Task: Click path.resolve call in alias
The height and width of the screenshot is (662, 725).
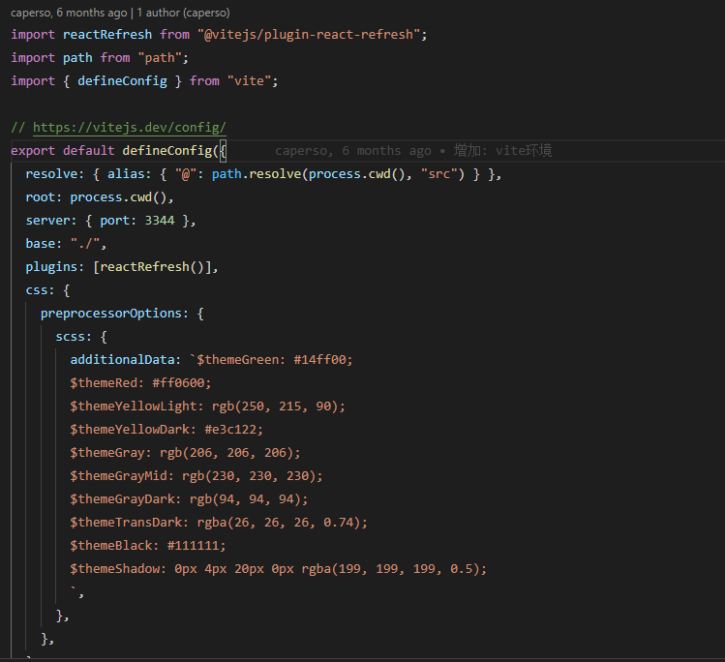Action: (257, 174)
